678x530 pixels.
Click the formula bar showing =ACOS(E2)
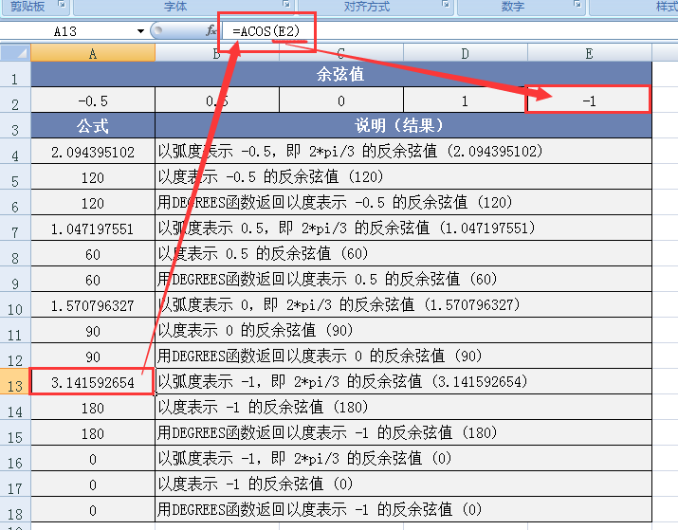449,31
